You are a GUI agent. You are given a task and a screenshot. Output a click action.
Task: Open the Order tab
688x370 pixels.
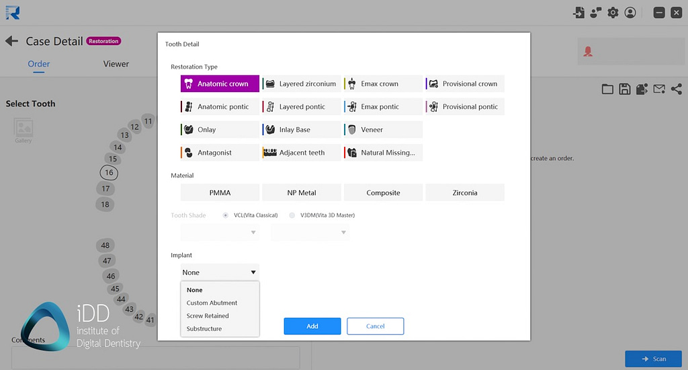[x=39, y=64]
